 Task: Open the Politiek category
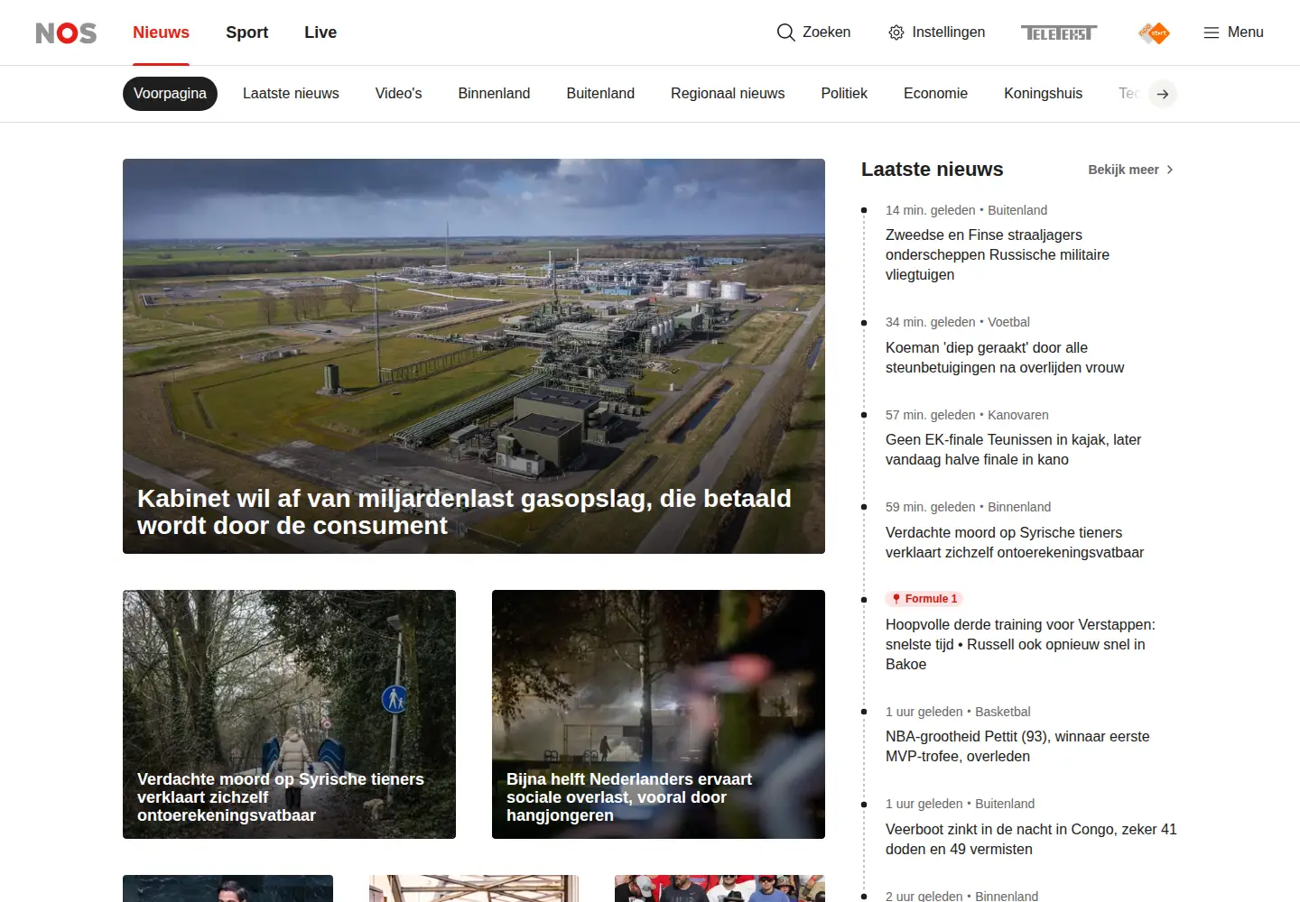pos(844,94)
